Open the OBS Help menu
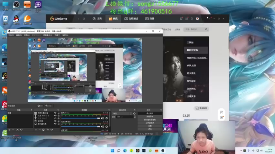The width and height of the screenshot is (275, 154). (x=65, y=35)
